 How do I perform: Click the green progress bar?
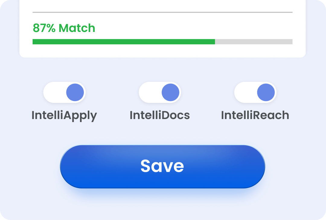coord(121,41)
